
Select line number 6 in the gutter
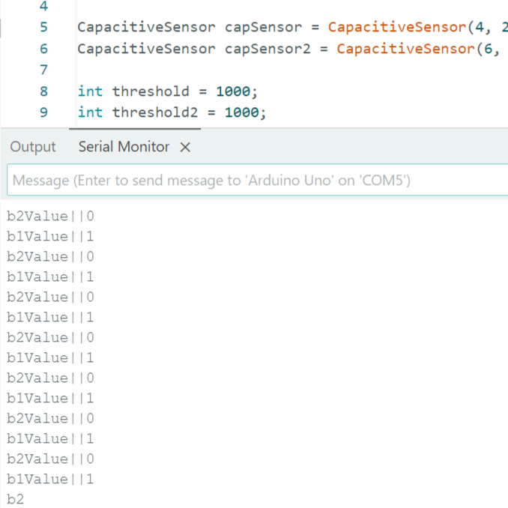(x=43, y=49)
